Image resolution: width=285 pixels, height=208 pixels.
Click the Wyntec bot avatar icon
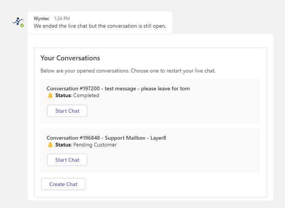click(x=17, y=21)
